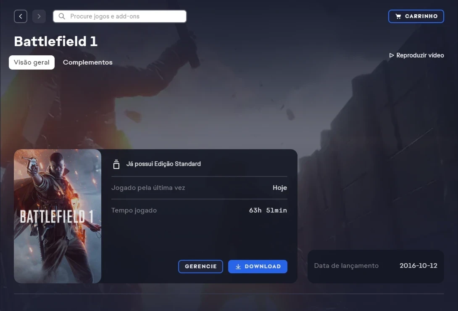Click the 'Battlefield 1' page title
This screenshot has width=458, height=311.
[56, 41]
